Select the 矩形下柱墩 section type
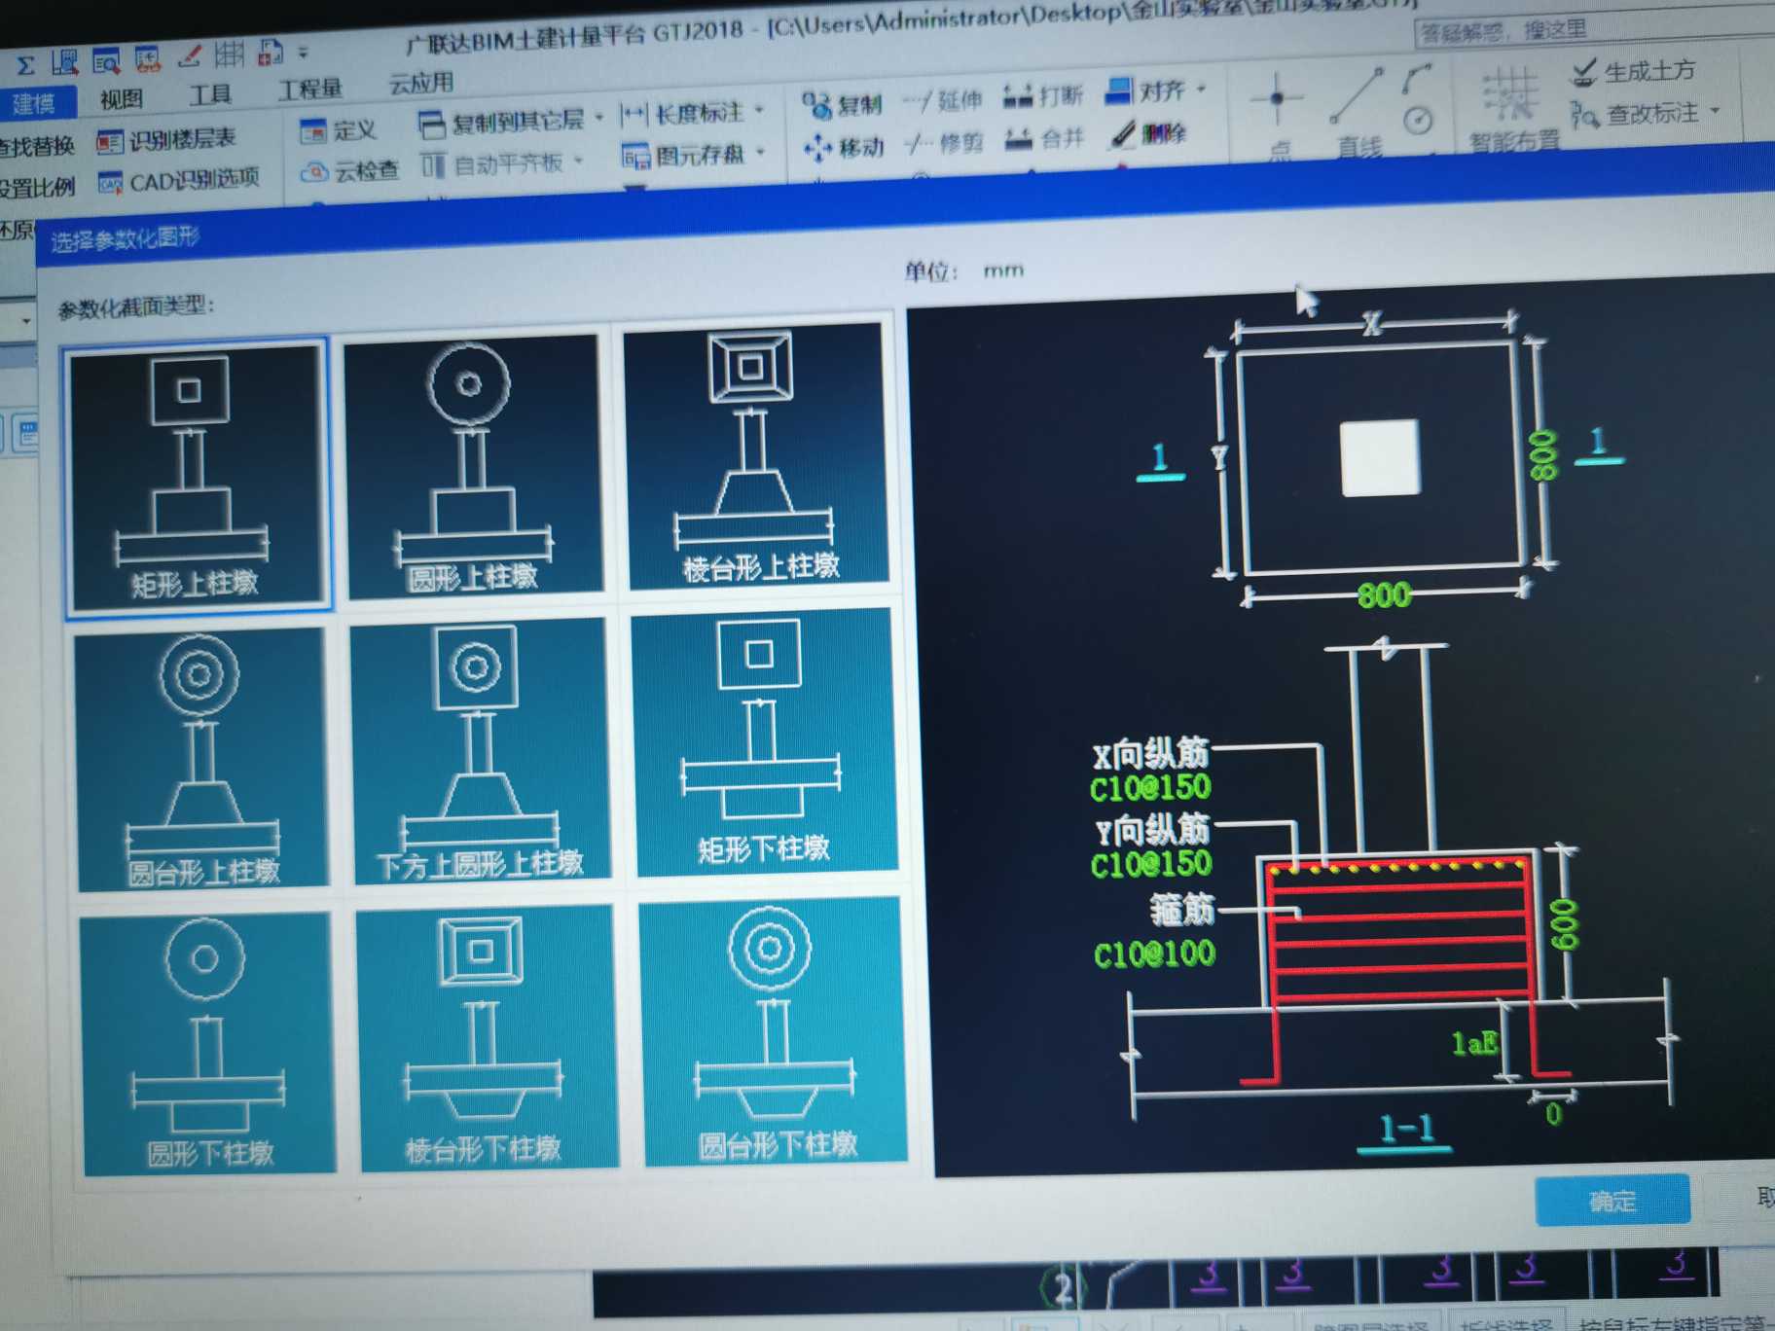 click(x=763, y=741)
